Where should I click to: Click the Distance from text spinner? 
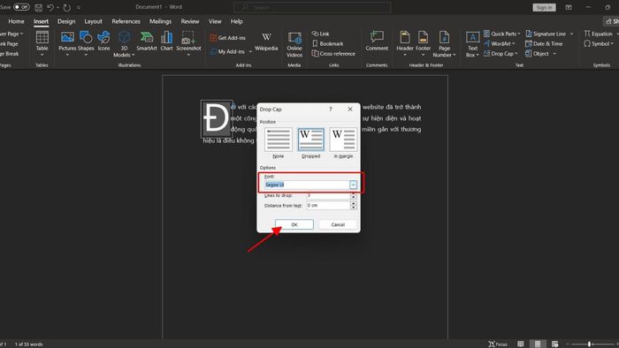coord(354,205)
